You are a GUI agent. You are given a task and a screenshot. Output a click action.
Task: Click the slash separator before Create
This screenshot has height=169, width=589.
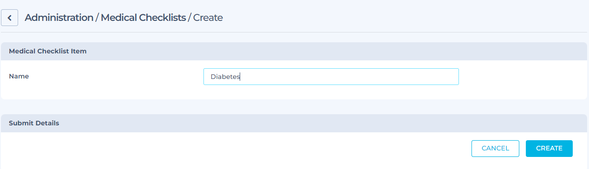coord(190,18)
